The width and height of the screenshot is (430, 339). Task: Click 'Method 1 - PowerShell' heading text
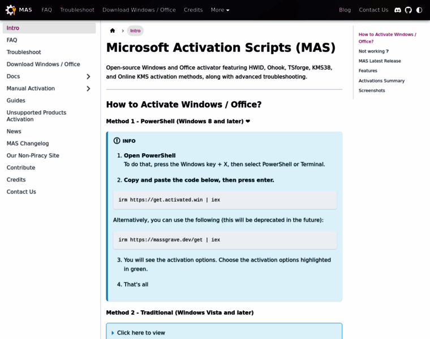[178, 121]
